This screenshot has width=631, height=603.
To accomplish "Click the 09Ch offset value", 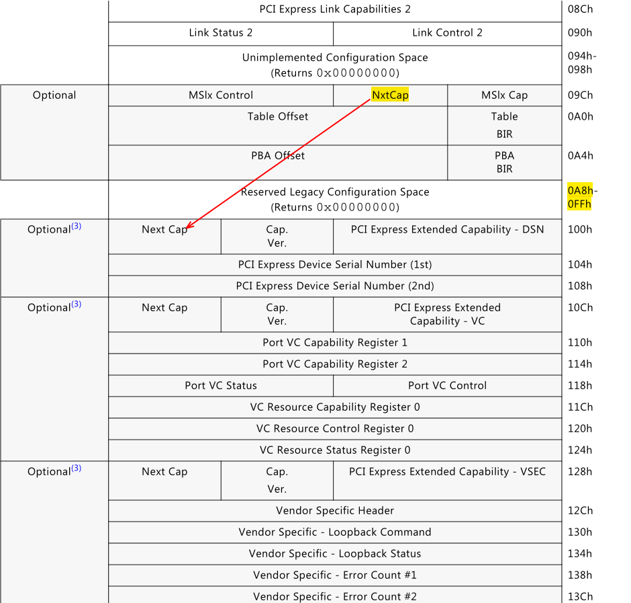I will click(x=580, y=95).
